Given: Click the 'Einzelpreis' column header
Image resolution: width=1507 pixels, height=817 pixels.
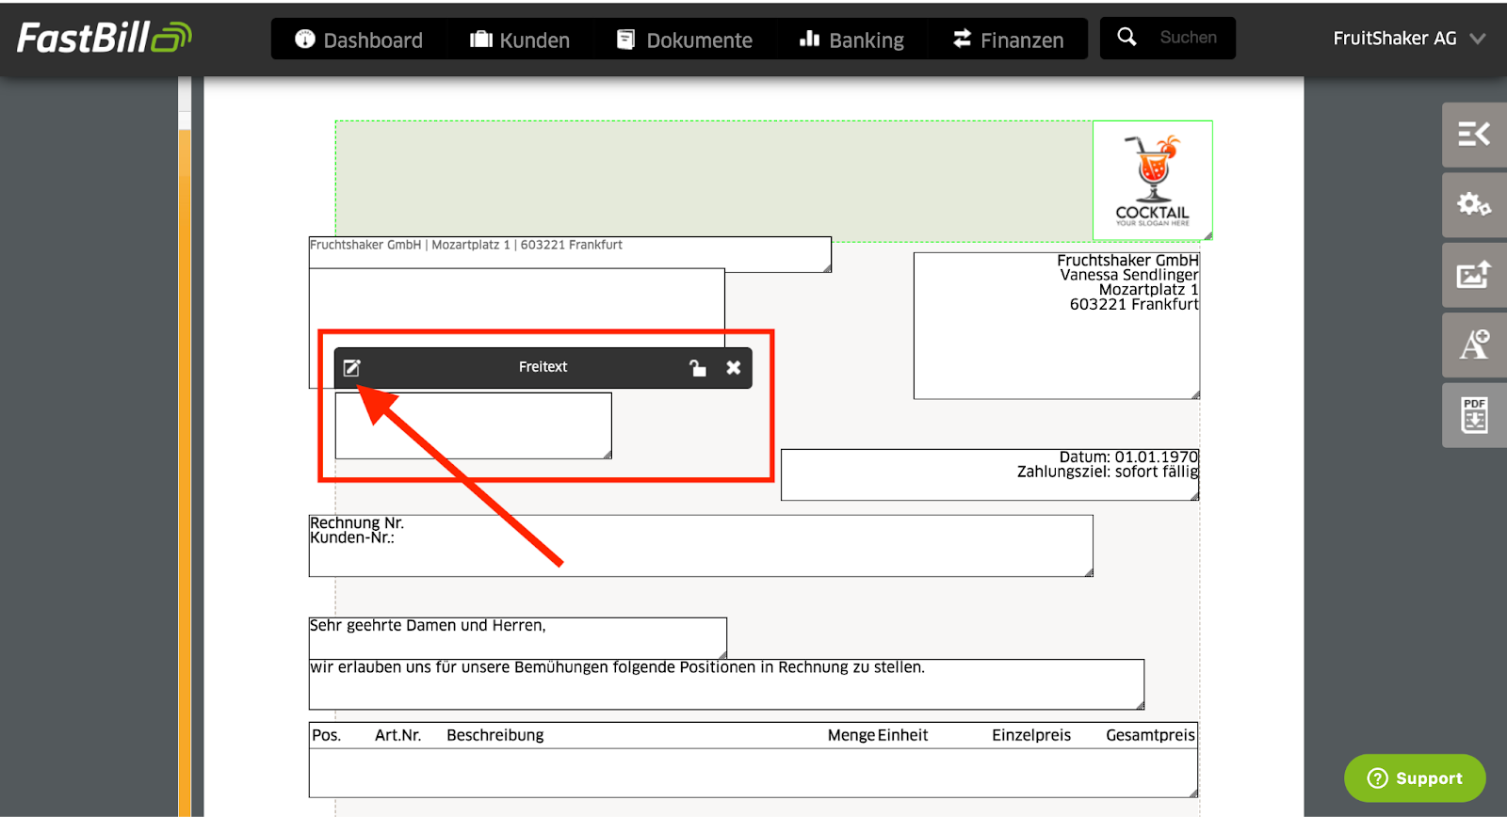Looking at the screenshot, I should (x=1031, y=735).
